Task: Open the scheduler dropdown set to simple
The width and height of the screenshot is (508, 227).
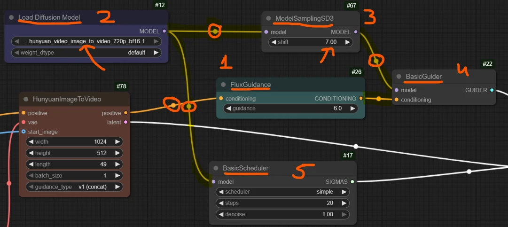Action: coord(282,192)
